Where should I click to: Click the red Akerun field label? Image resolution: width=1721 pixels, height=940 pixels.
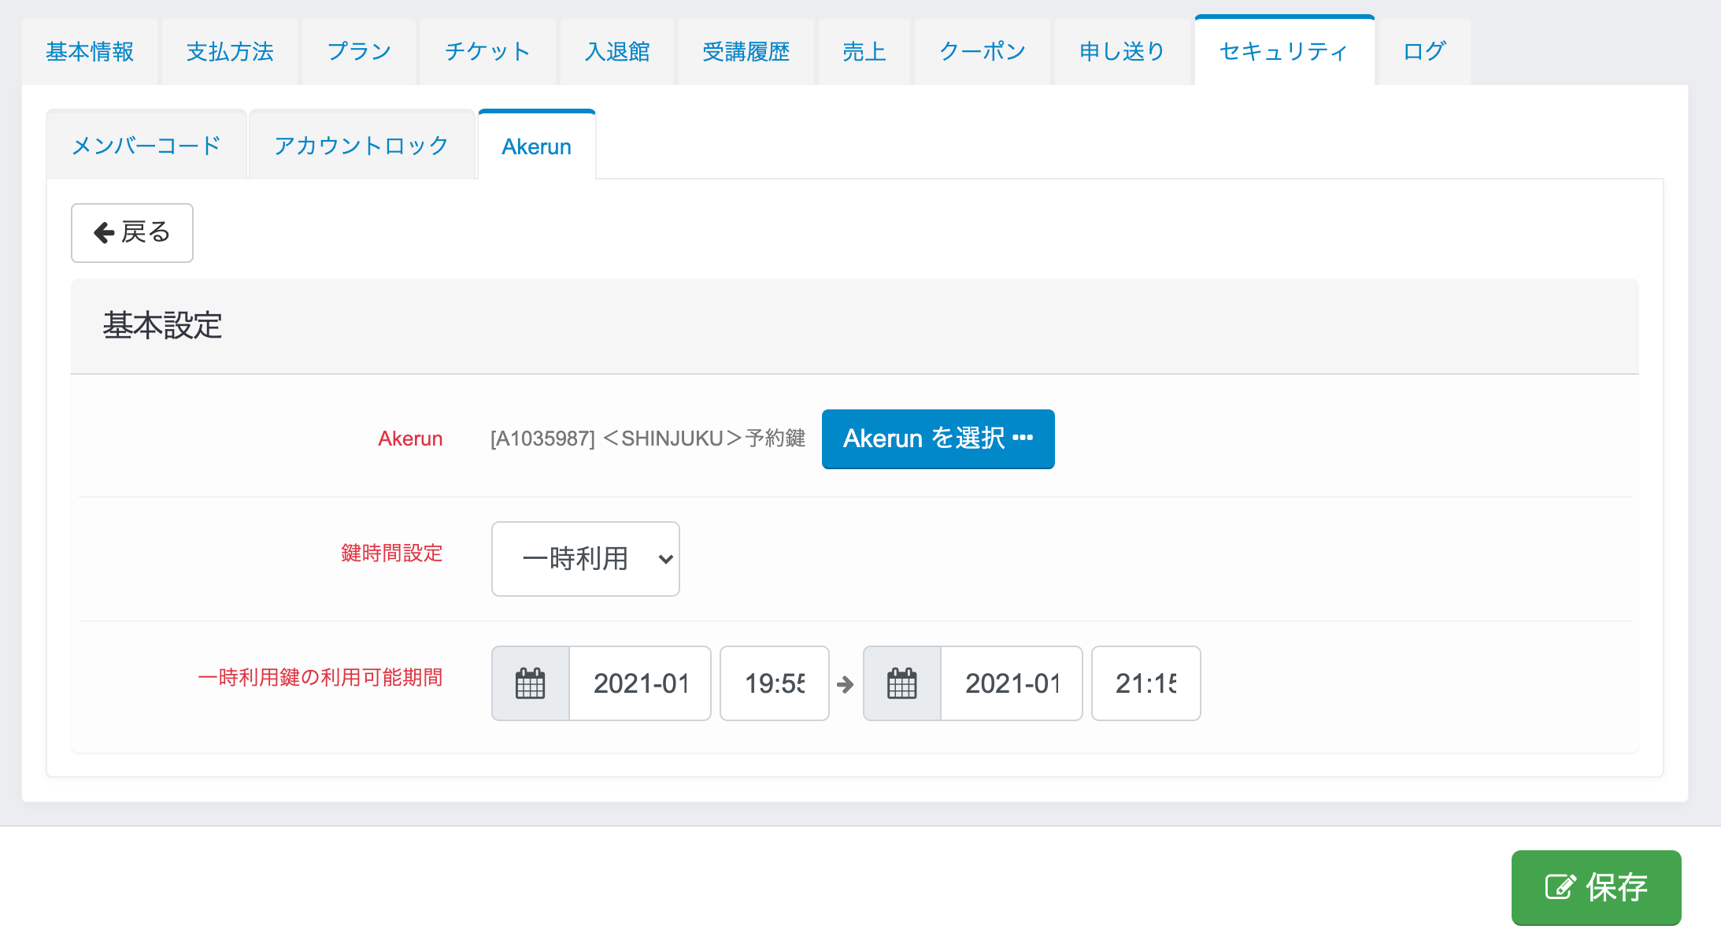coord(410,439)
